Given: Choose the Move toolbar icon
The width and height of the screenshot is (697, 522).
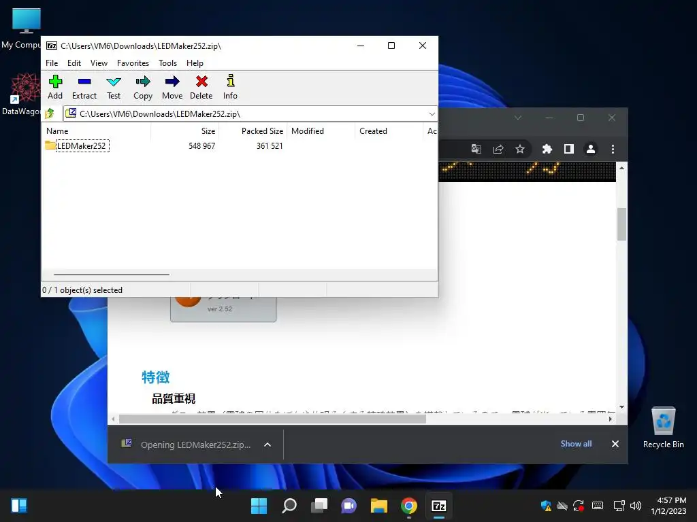Looking at the screenshot, I should pos(172,87).
